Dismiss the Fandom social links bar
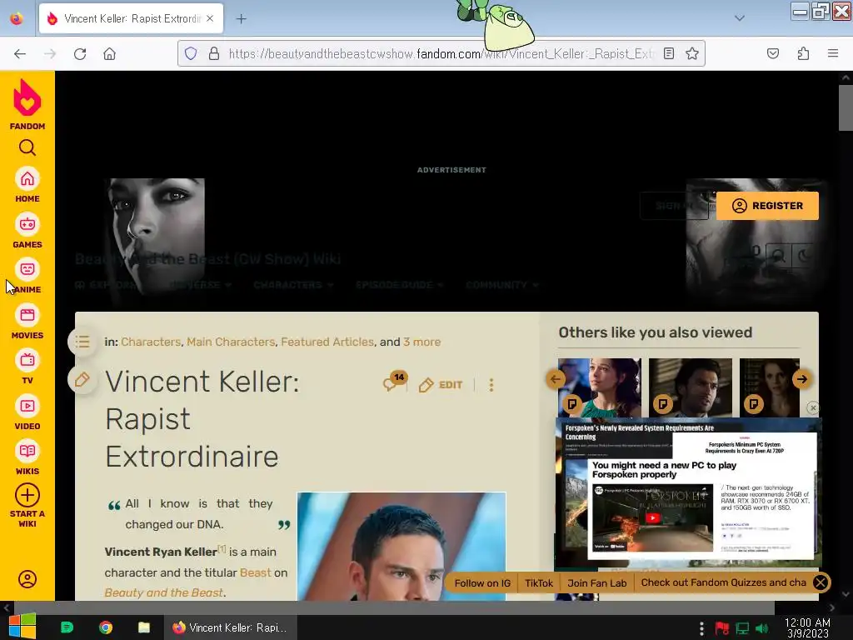This screenshot has width=853, height=640. tap(821, 582)
